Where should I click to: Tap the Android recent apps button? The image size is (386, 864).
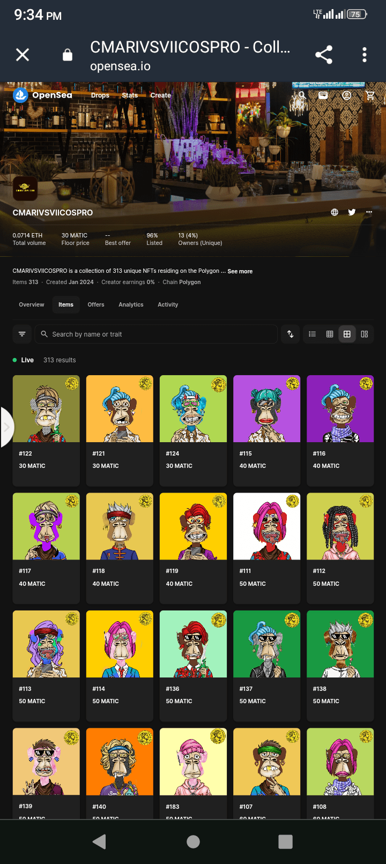[x=286, y=842]
